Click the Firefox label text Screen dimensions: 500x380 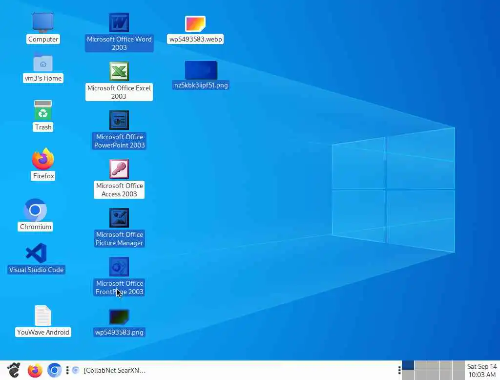click(43, 176)
